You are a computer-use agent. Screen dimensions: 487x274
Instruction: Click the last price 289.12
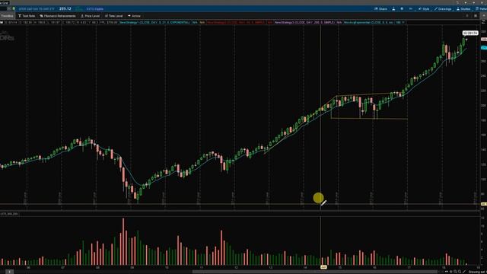click(65, 8)
